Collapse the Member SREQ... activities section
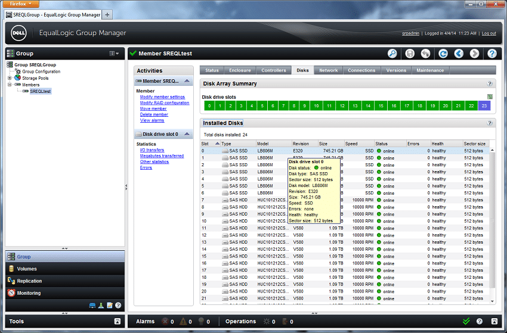Screen dimensions: 507x333 [x=187, y=81]
